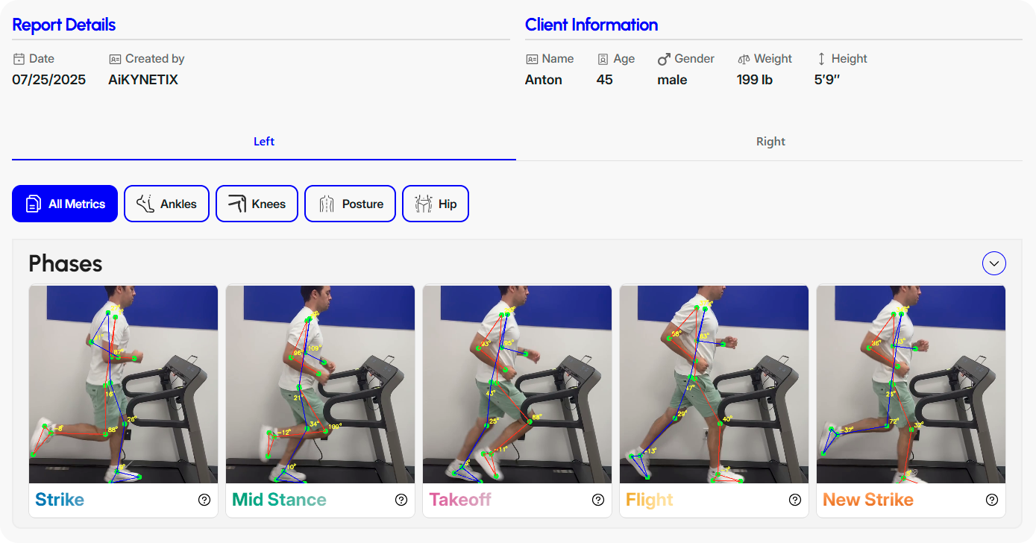Open the Strike phase thumbnail image
This screenshot has width=1036, height=543.
[x=123, y=384]
